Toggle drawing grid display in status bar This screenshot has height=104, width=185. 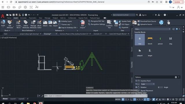[x=123, y=99]
